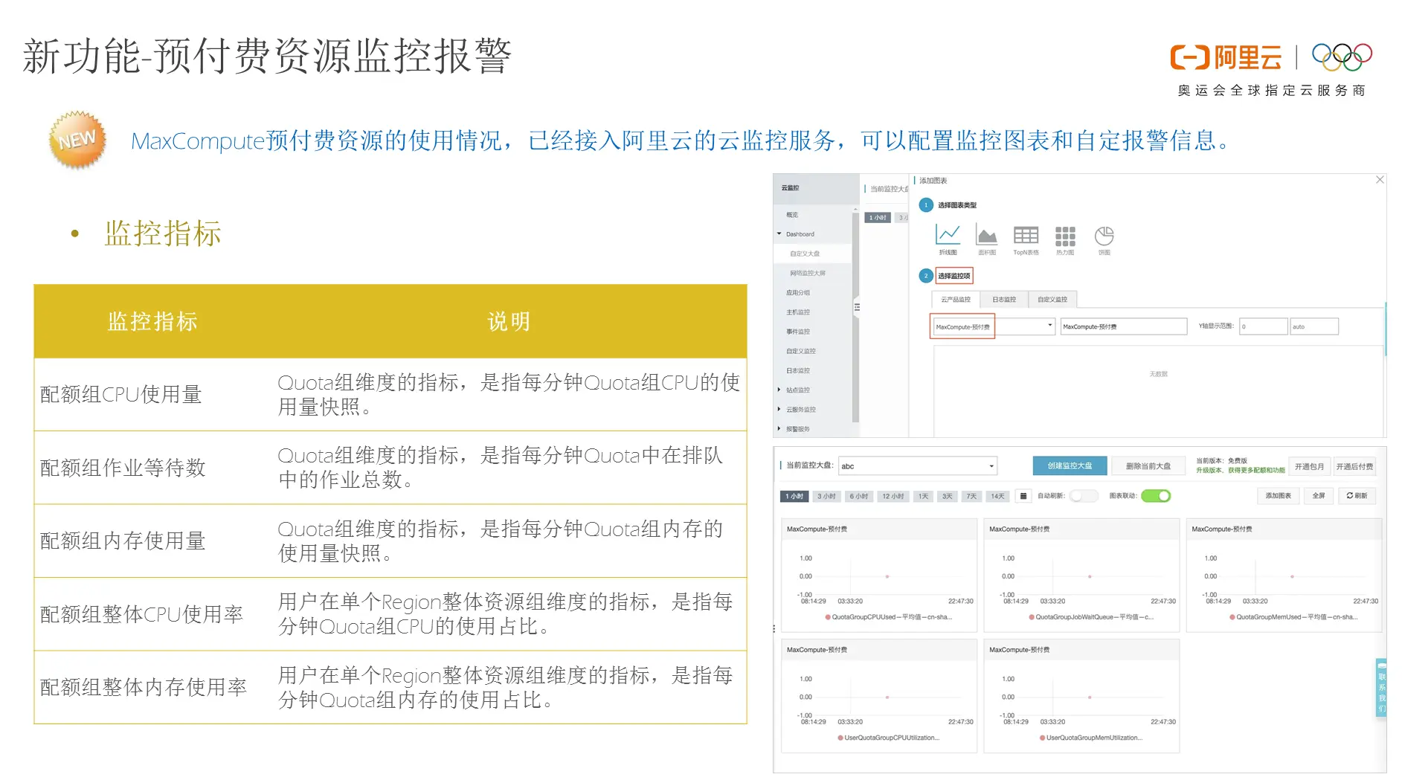Switch to the 云产品监控 tab
This screenshot has height=780, width=1402.
pyautogui.click(x=956, y=299)
